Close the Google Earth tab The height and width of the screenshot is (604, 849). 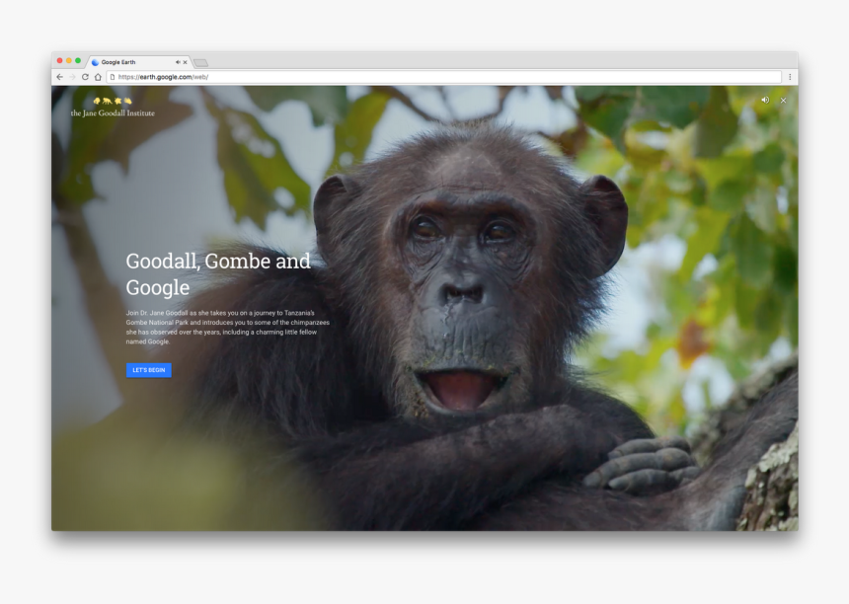(186, 62)
